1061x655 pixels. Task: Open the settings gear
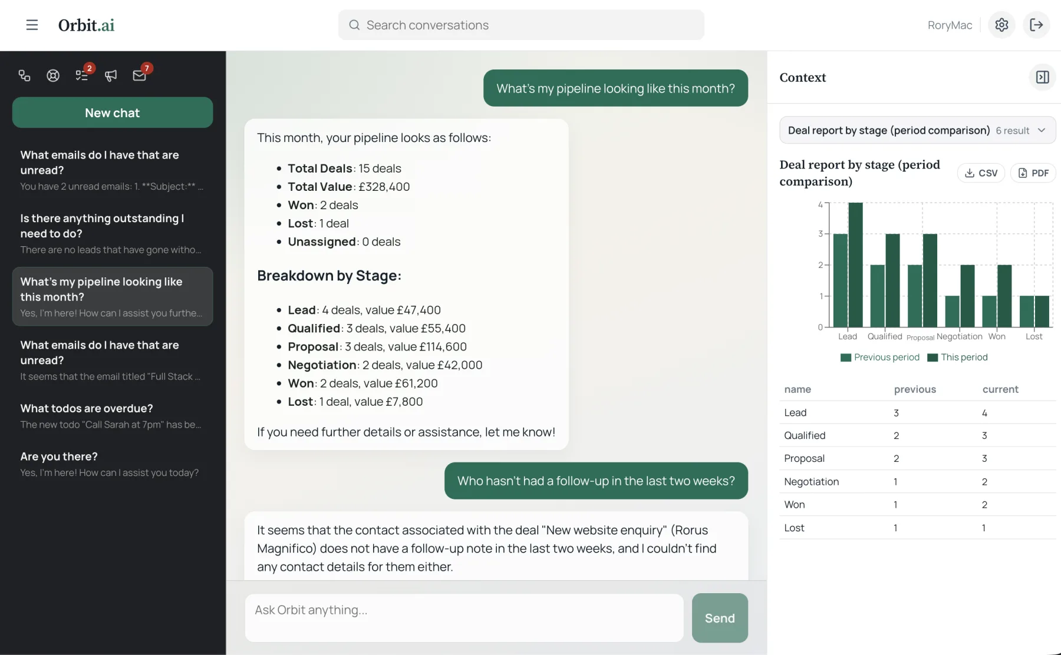pyautogui.click(x=1001, y=25)
